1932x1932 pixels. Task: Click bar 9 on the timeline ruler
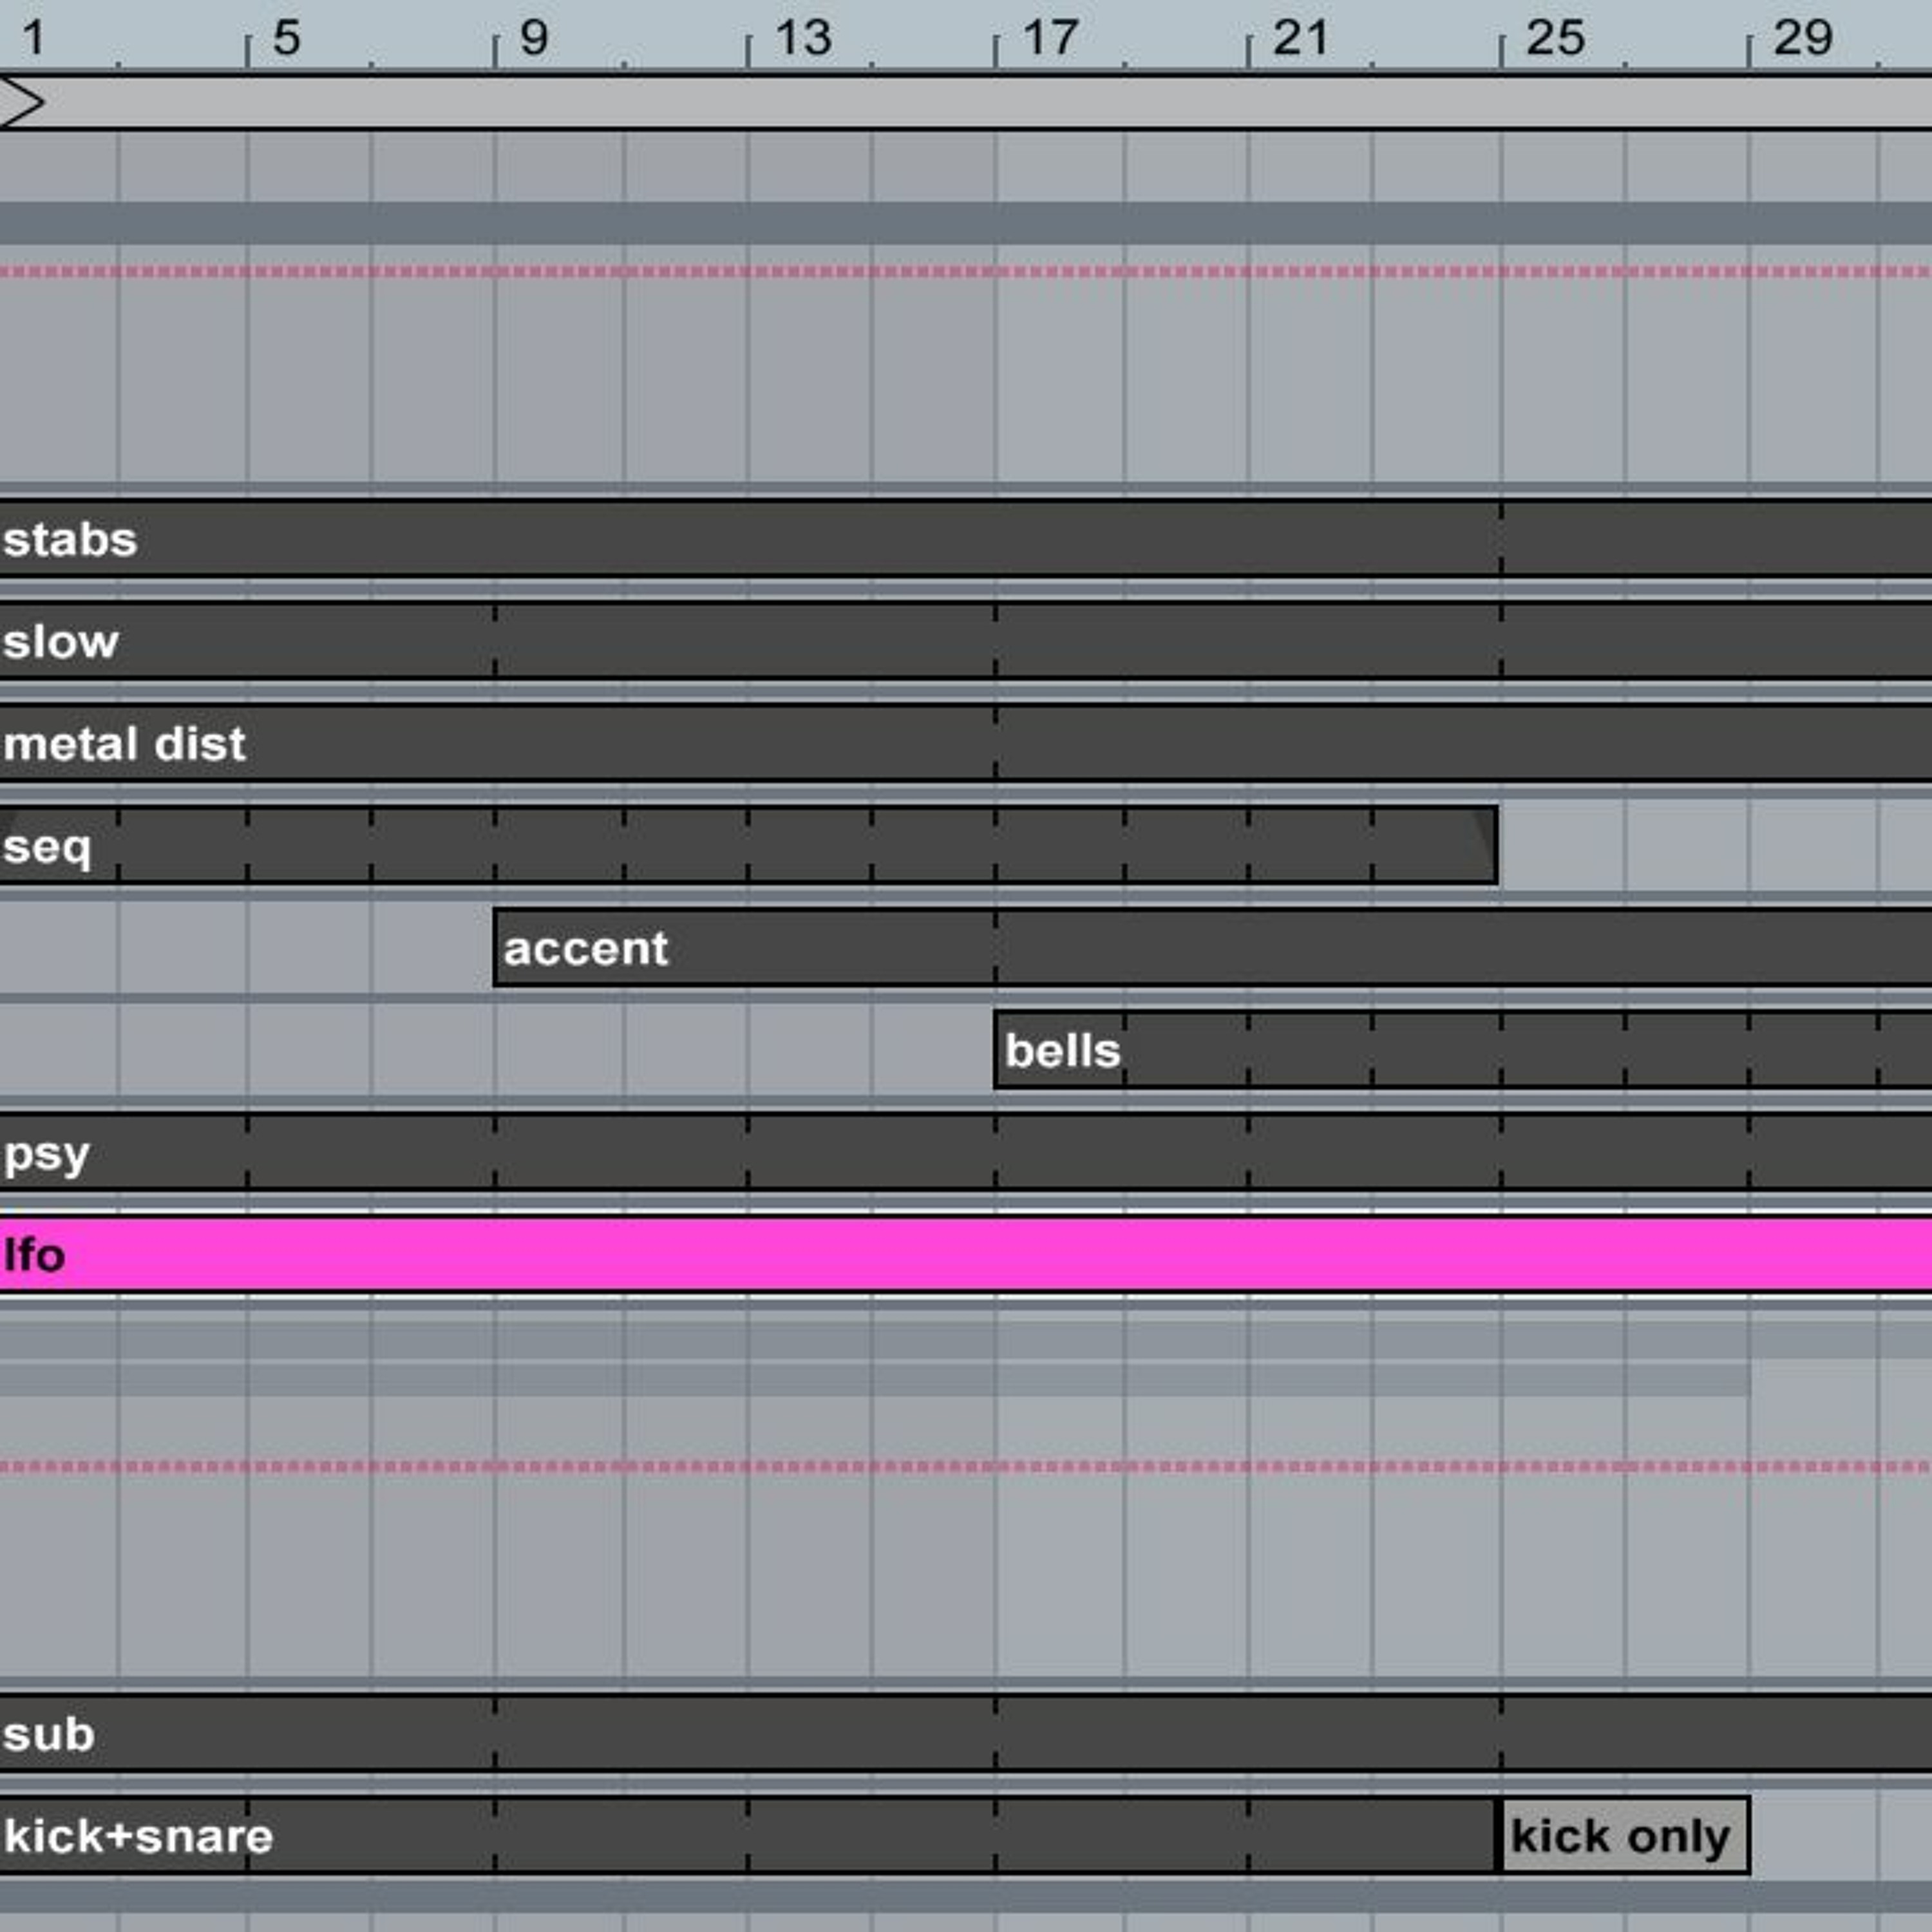pyautogui.click(x=533, y=38)
